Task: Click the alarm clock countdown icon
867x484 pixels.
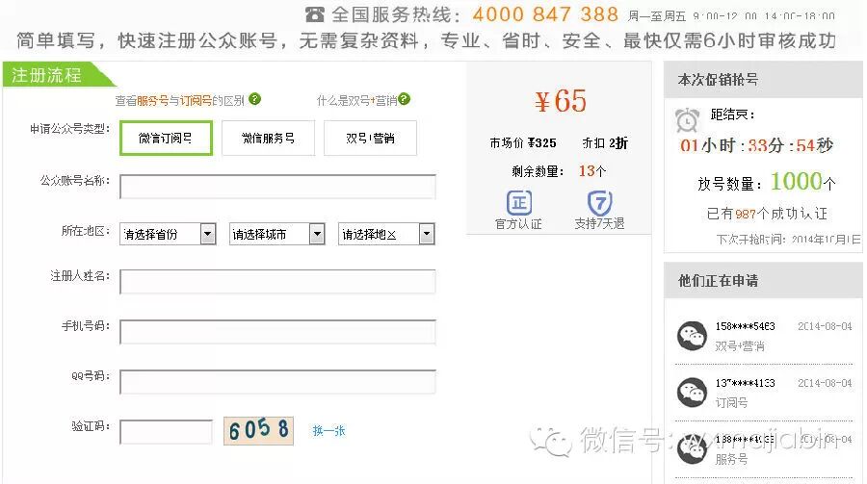Action: 687,119
